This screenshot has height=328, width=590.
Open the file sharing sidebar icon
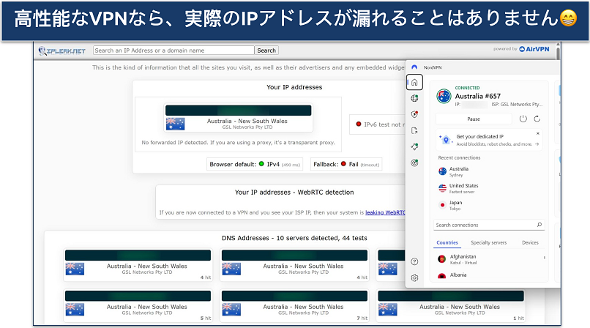point(414,130)
